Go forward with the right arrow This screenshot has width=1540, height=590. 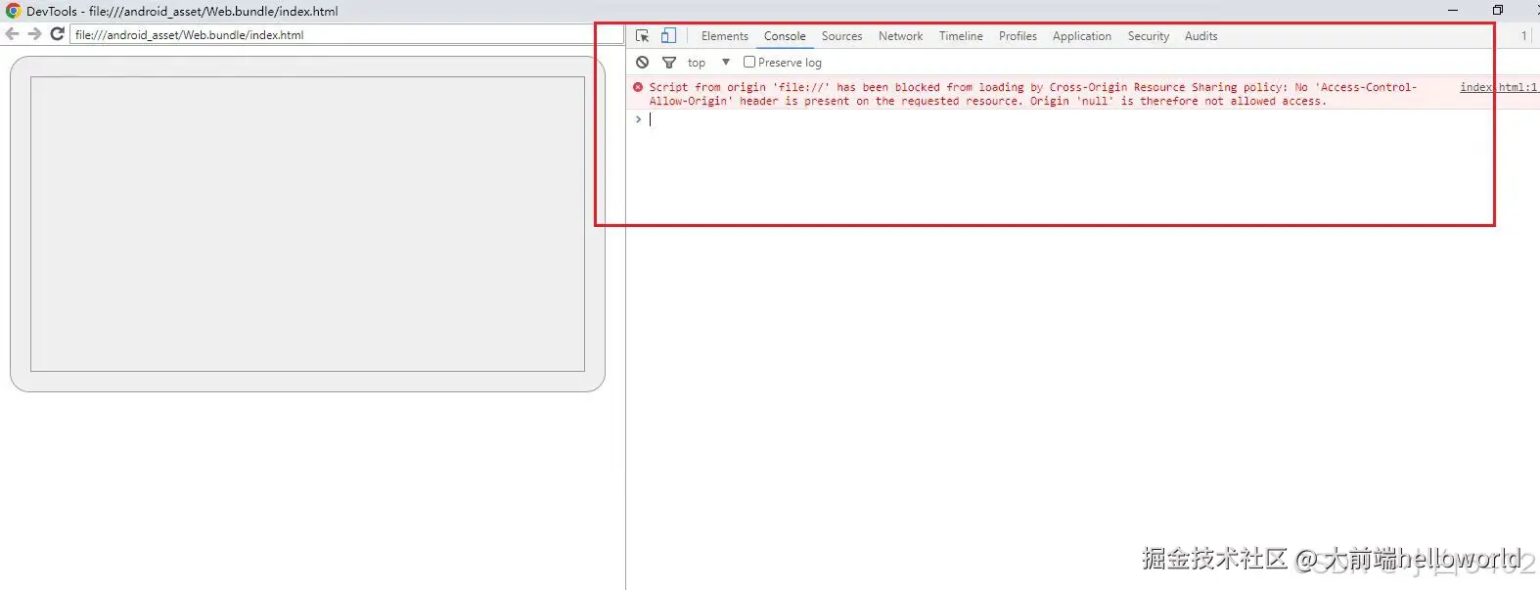pos(34,34)
